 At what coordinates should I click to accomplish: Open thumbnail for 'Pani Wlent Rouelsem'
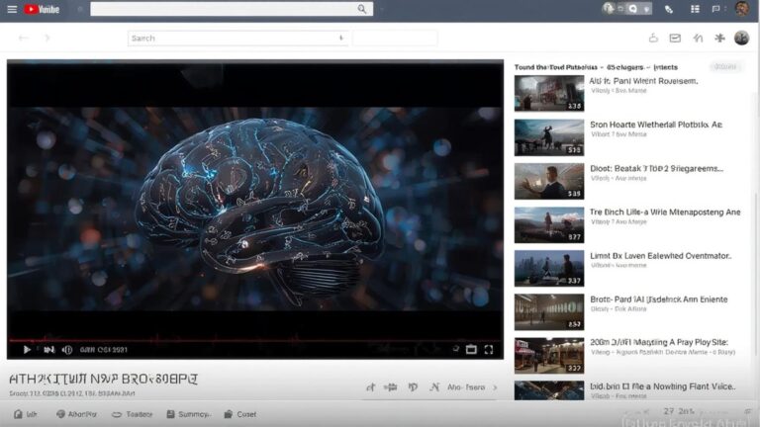(x=549, y=93)
